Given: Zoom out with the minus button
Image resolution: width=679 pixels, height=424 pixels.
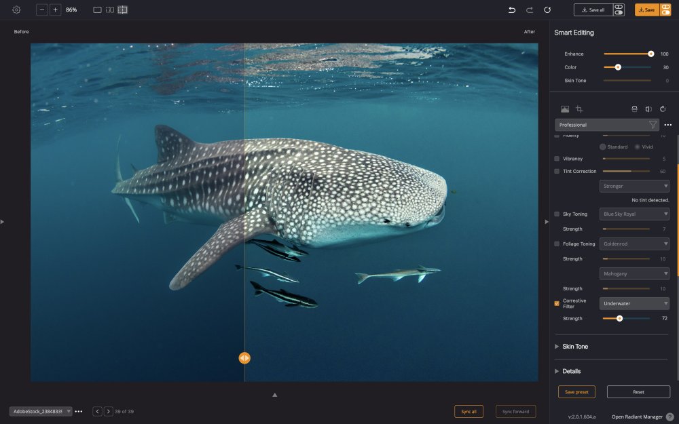Looking at the screenshot, I should click(x=42, y=9).
